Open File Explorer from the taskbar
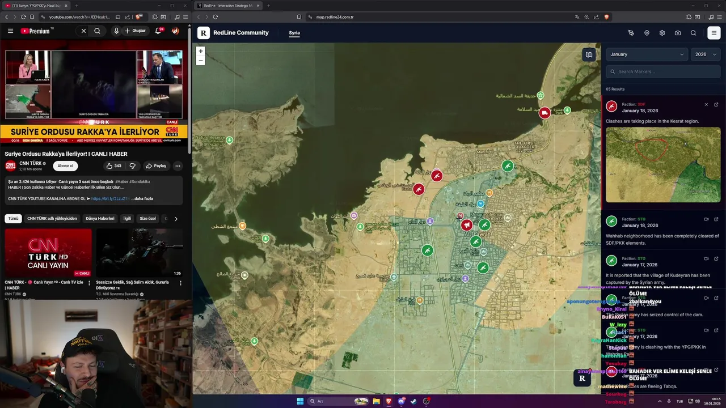726x408 pixels. coord(376,401)
